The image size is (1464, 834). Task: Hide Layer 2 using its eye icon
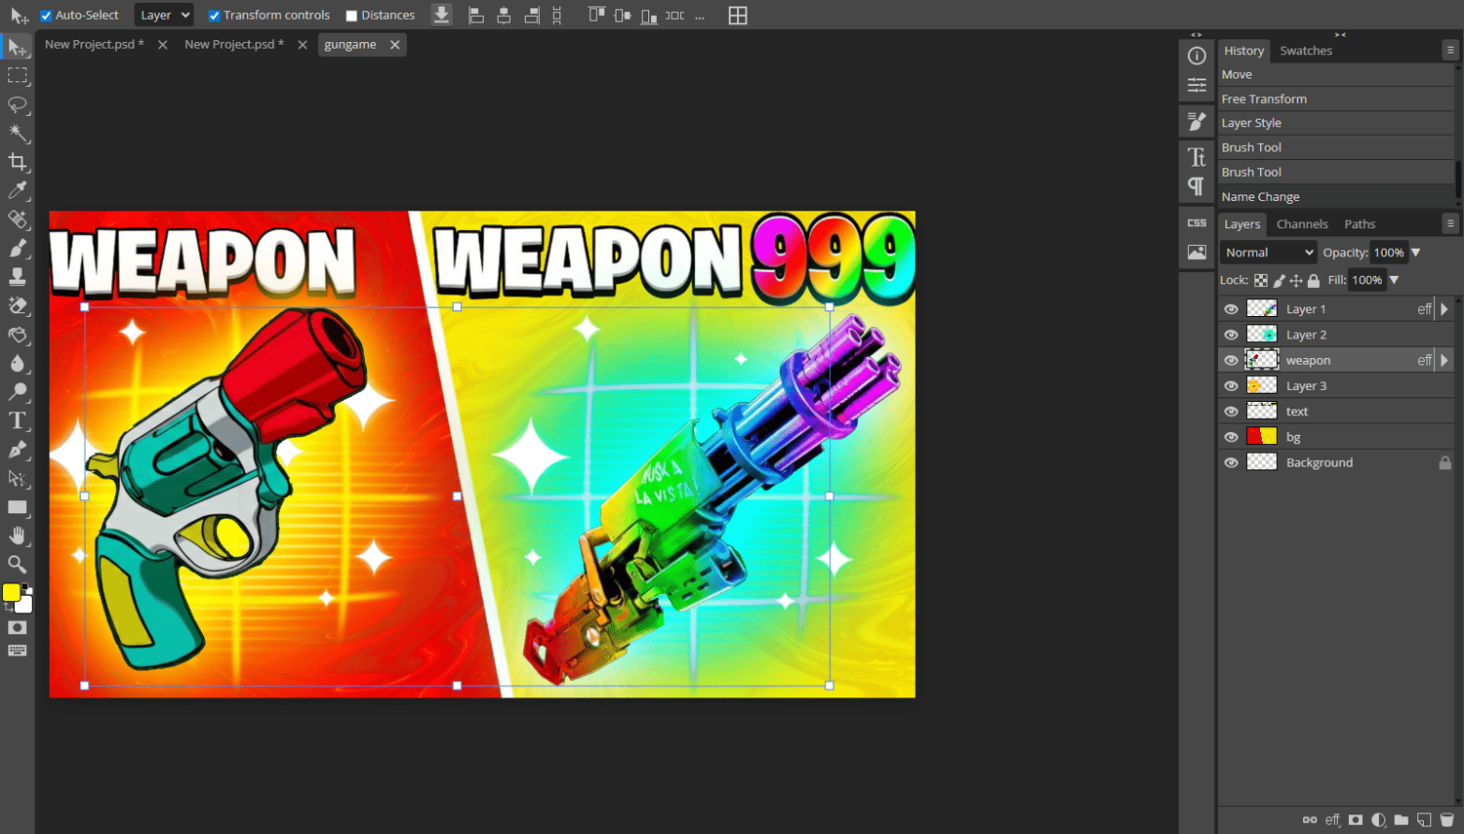tap(1232, 335)
